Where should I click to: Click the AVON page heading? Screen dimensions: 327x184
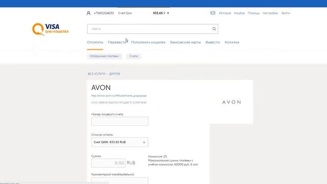101,87
